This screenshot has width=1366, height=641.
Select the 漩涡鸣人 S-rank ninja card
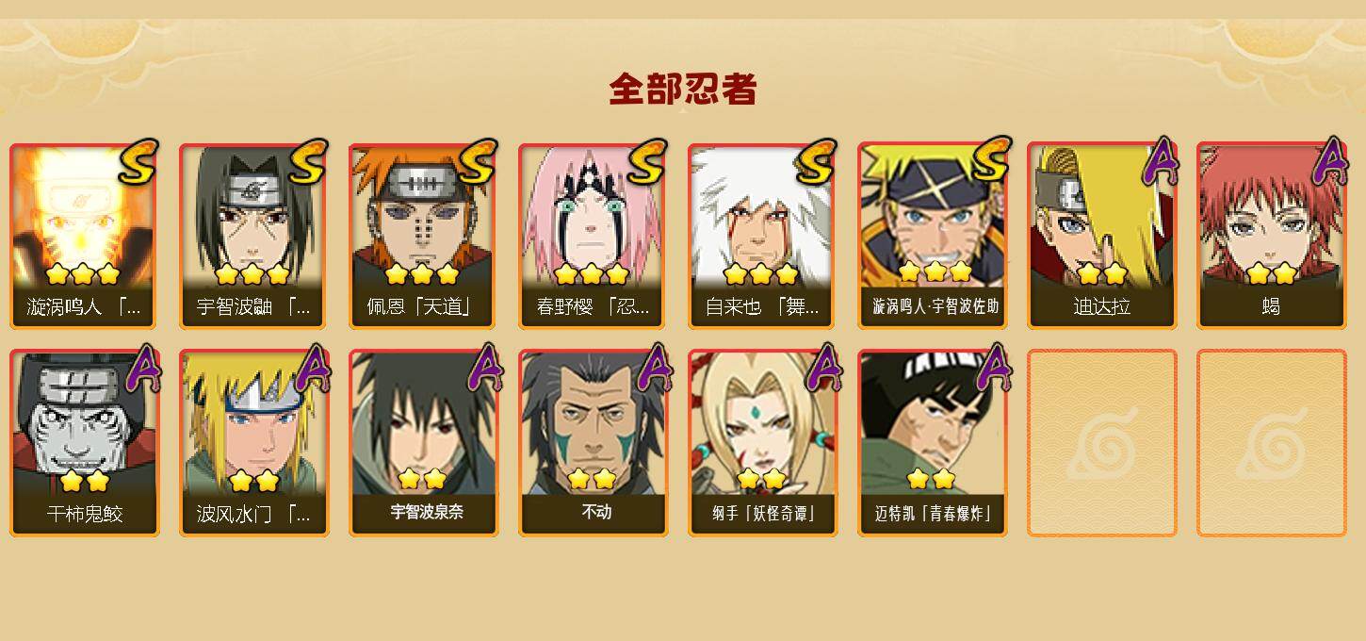84,236
